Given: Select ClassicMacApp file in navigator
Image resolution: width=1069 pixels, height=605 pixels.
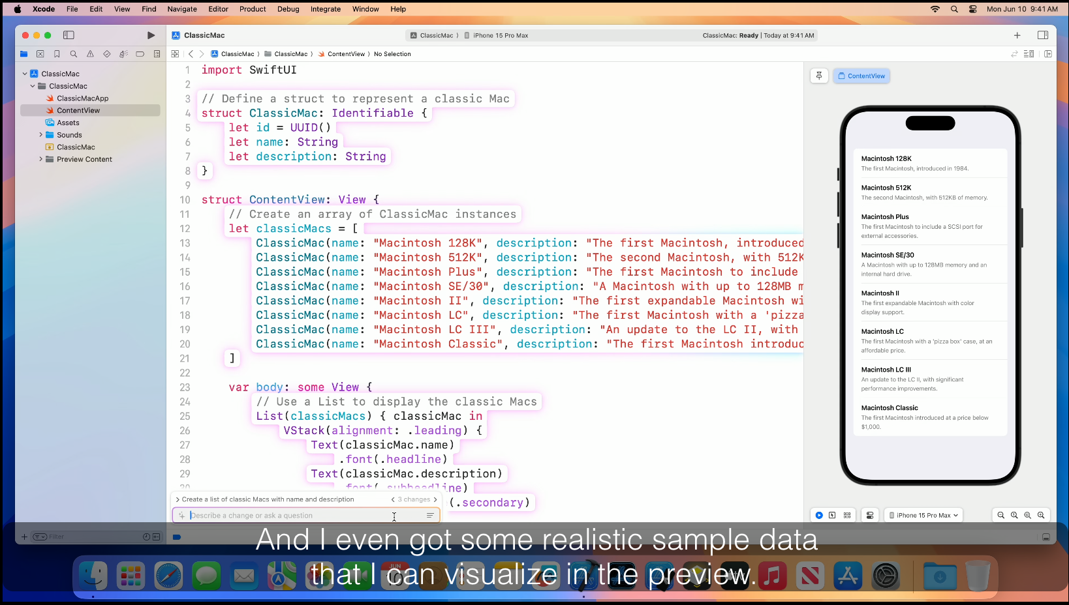Looking at the screenshot, I should (x=82, y=98).
